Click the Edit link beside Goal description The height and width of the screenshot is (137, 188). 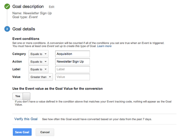[52, 7]
